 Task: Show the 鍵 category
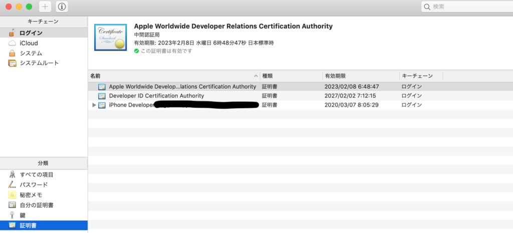click(44, 215)
